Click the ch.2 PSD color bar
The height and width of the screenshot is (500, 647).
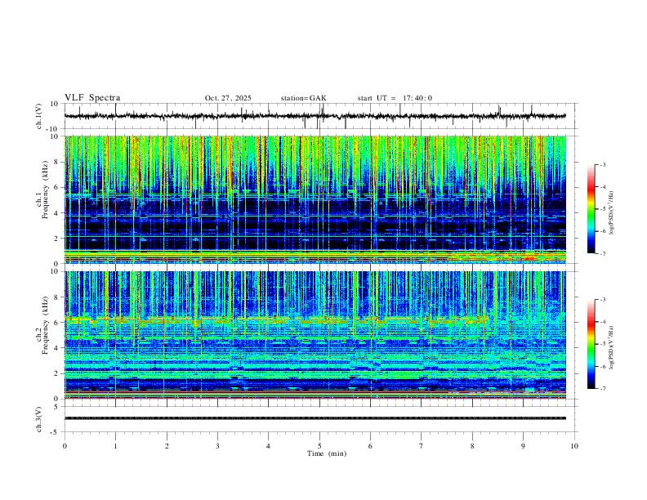(x=591, y=344)
